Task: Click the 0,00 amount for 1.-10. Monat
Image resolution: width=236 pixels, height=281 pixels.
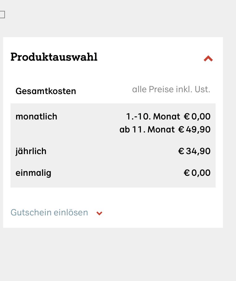Action: [x=201, y=117]
